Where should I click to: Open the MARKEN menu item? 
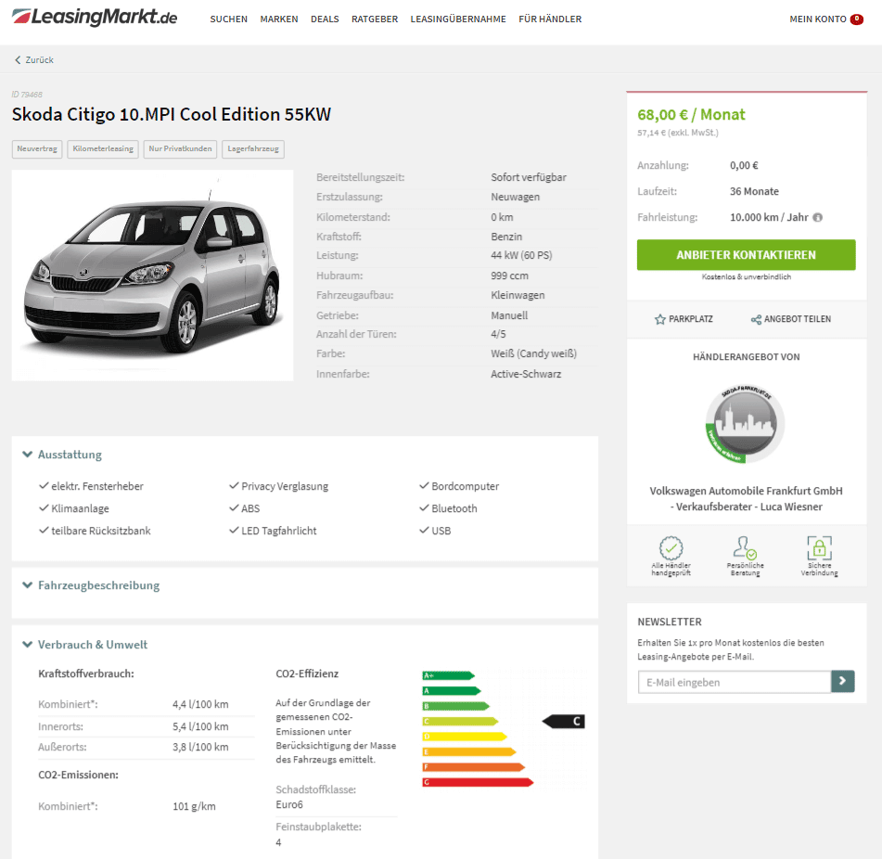(x=279, y=19)
